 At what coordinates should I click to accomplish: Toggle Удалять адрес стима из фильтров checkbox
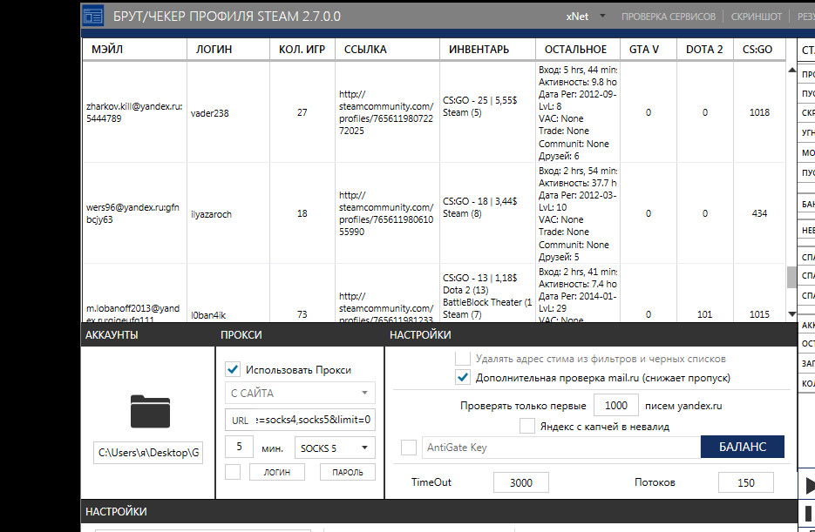coord(463,358)
